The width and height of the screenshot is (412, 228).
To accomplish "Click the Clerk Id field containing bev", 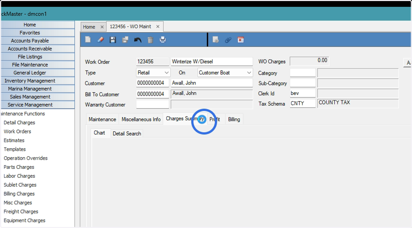I will pos(302,93).
